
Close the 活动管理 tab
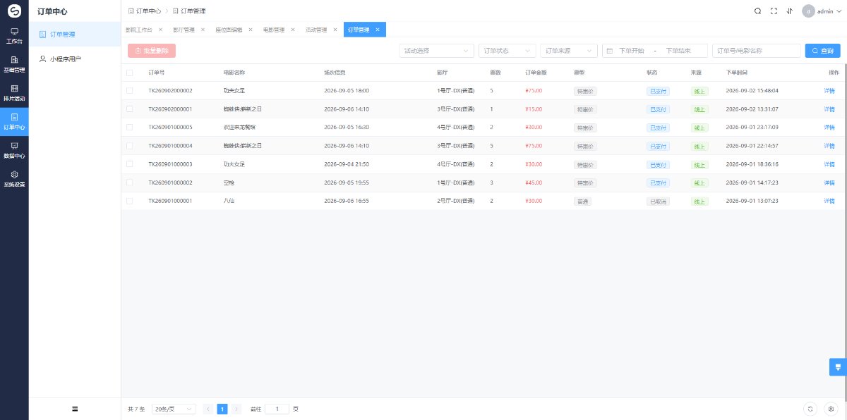click(335, 30)
